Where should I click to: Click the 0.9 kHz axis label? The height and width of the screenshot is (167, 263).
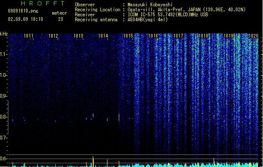4,96
